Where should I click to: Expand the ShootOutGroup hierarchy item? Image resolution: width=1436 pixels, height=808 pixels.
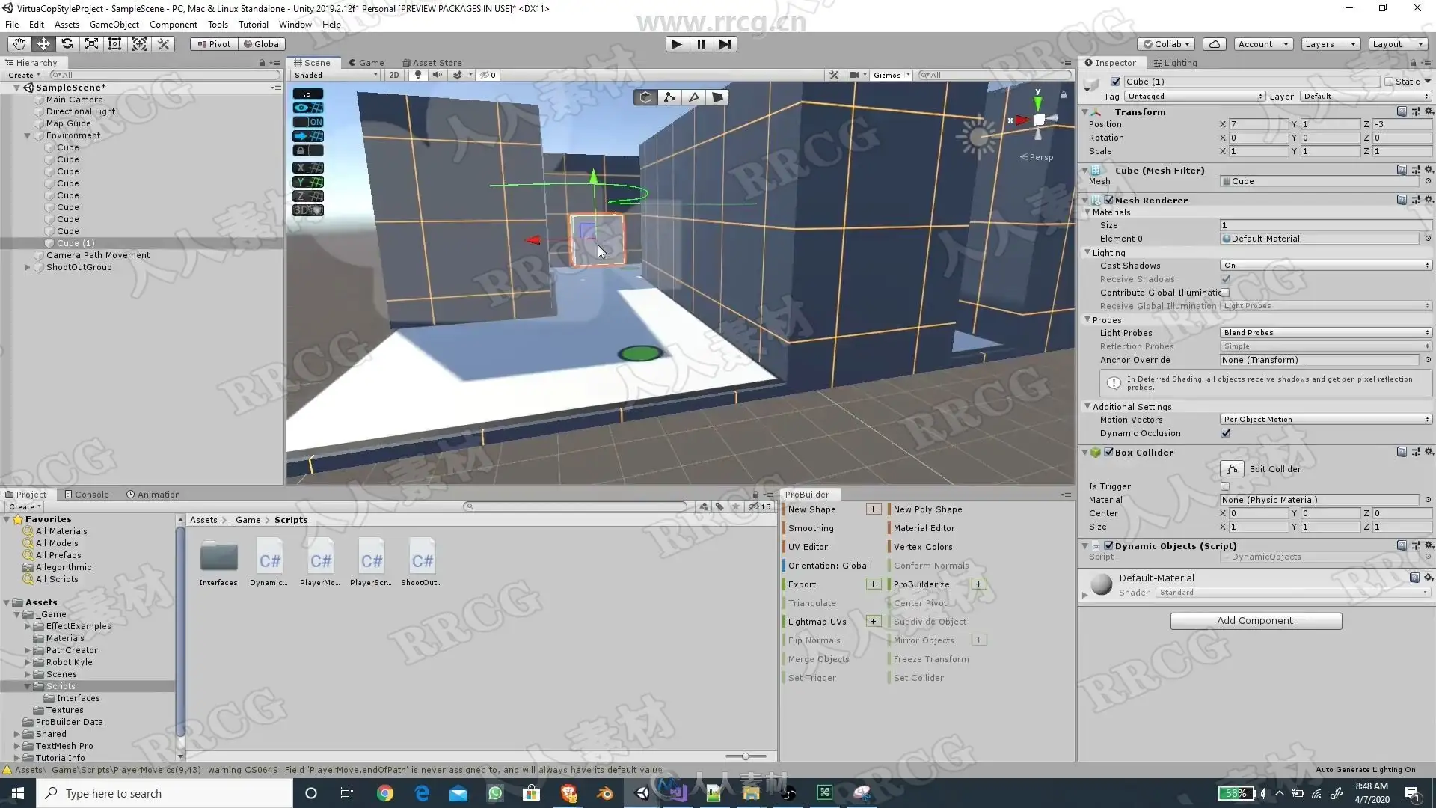pyautogui.click(x=28, y=267)
